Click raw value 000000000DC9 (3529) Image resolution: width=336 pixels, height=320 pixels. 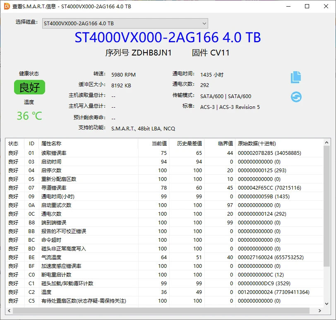click(264, 283)
